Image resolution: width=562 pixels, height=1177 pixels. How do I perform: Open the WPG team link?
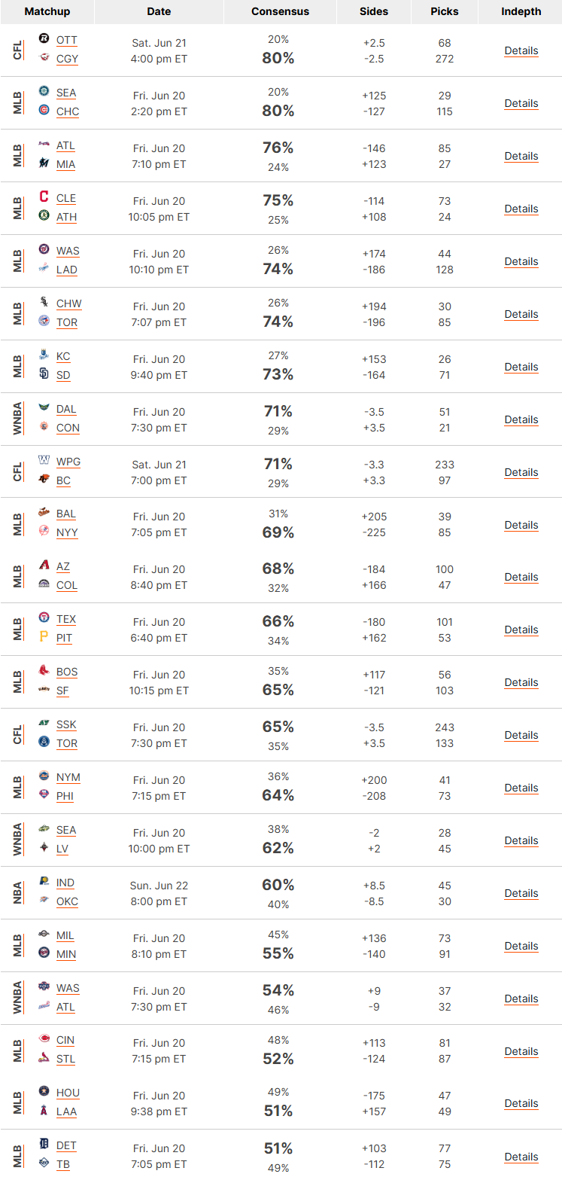[68, 462]
